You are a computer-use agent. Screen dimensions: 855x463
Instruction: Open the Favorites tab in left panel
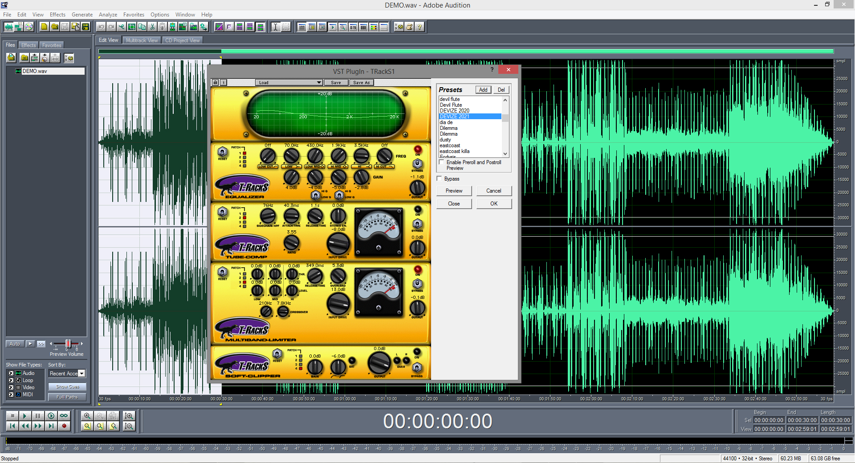52,45
